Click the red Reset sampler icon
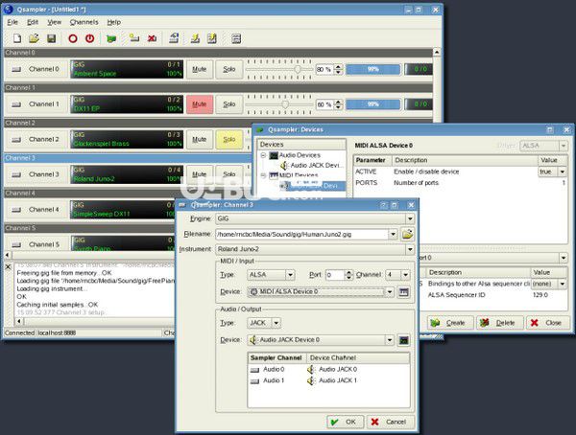This screenshot has width=576, height=435. click(x=73, y=38)
